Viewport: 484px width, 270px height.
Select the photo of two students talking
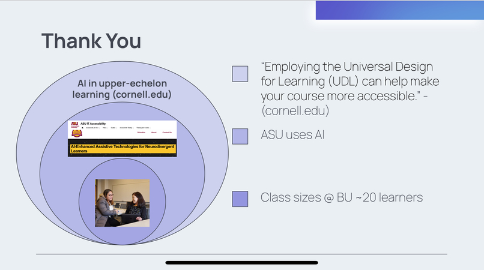(x=123, y=203)
